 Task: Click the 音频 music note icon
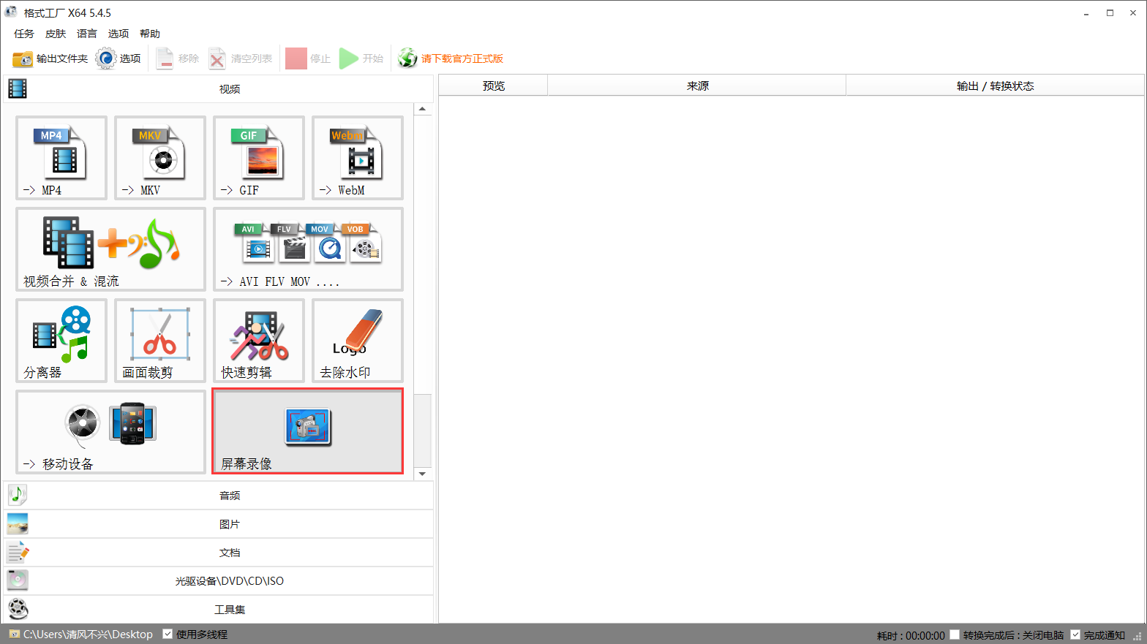pos(18,495)
